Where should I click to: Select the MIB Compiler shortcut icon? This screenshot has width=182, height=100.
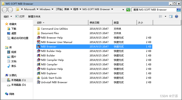38,64
